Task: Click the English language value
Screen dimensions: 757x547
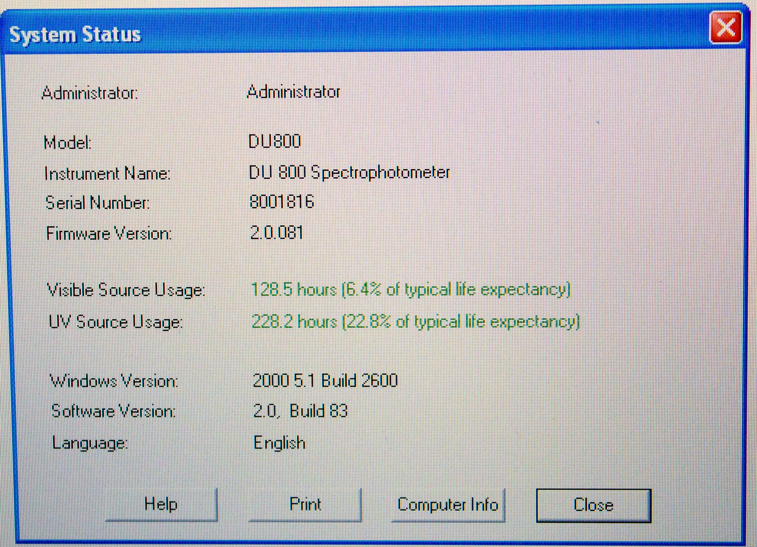Action: (279, 443)
